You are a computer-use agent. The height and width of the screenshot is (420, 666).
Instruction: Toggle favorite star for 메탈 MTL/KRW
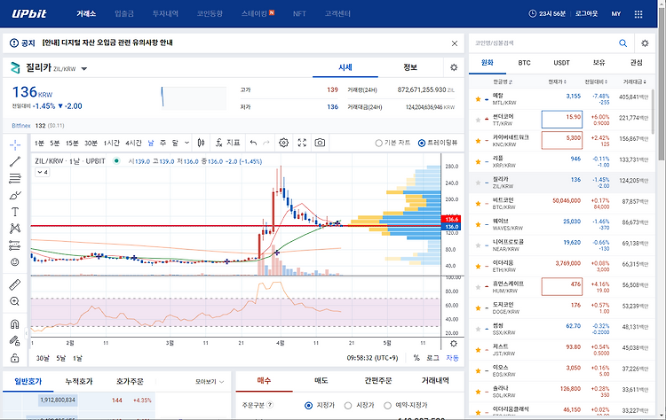[x=478, y=99]
